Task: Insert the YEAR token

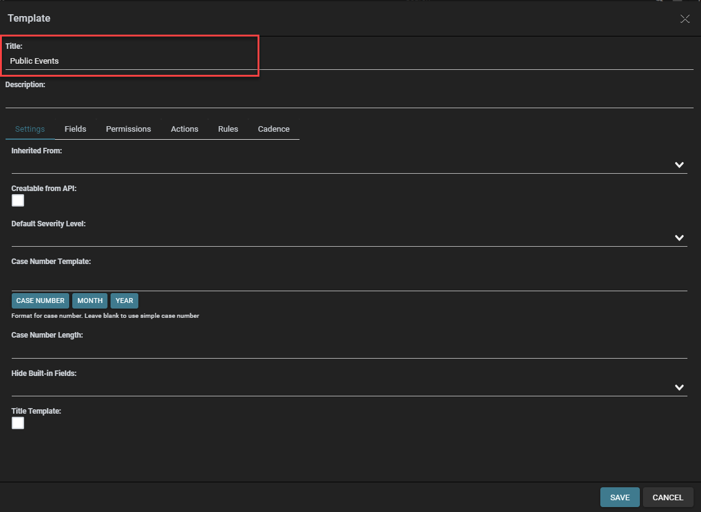Action: pyautogui.click(x=124, y=301)
